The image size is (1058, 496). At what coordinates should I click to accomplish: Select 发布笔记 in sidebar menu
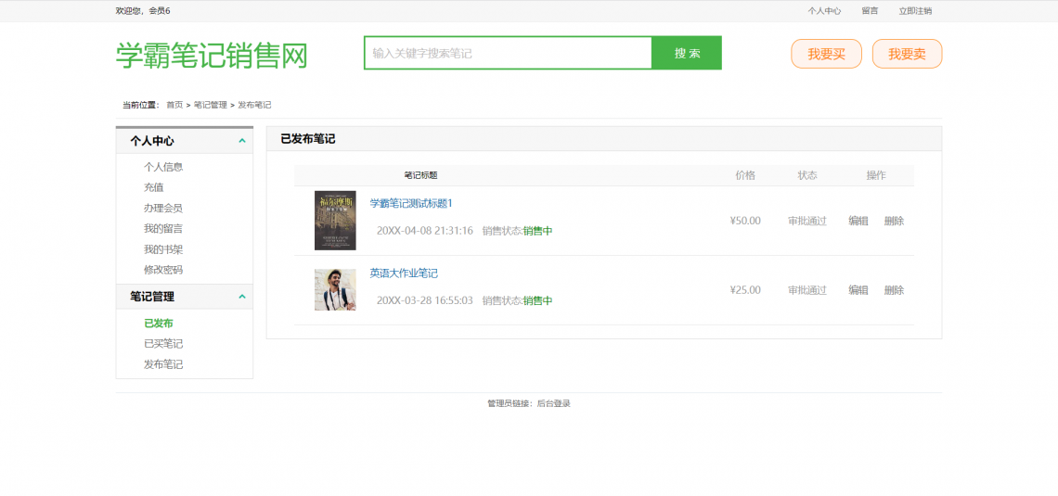pyautogui.click(x=163, y=364)
